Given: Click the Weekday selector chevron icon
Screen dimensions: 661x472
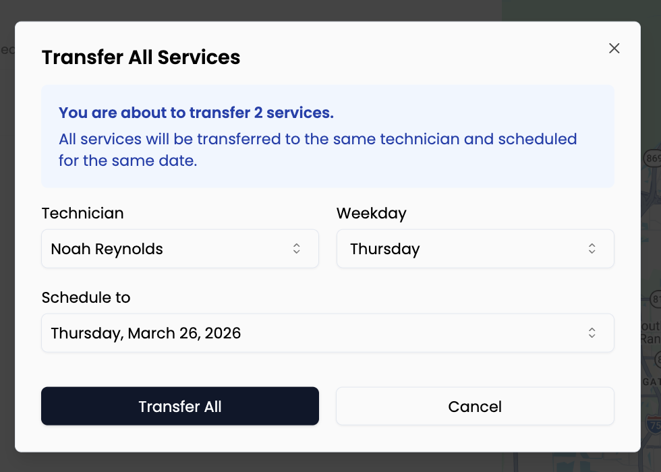Looking at the screenshot, I should (x=592, y=248).
